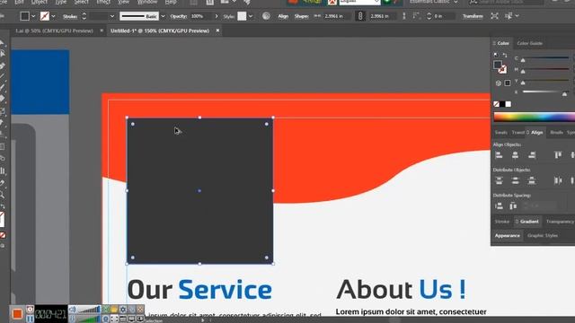
Task: Open the Select menu
Action: [81, 2]
